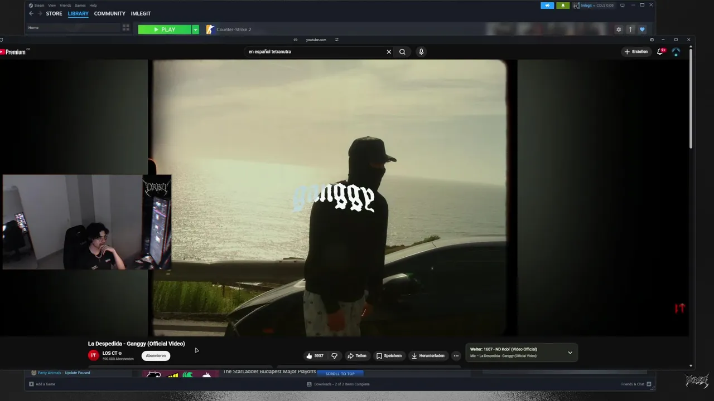714x401 pixels.
Task: Toggle Steam favorite heart icon
Action: pyautogui.click(x=642, y=30)
